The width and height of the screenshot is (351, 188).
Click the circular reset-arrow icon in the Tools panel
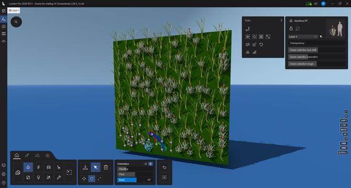pos(261,44)
